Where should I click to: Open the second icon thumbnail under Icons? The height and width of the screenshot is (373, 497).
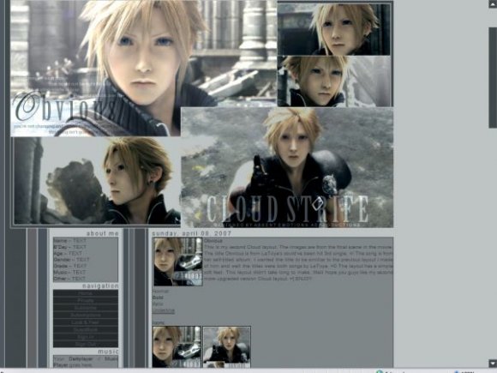[226, 346]
